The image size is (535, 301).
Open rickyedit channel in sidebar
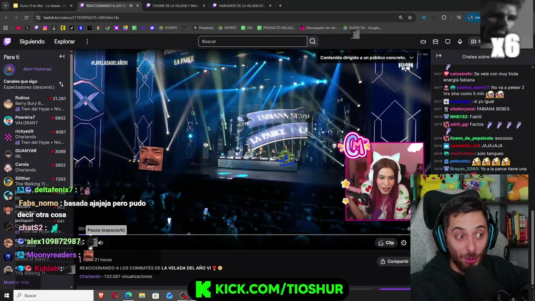pyautogui.click(x=35, y=137)
